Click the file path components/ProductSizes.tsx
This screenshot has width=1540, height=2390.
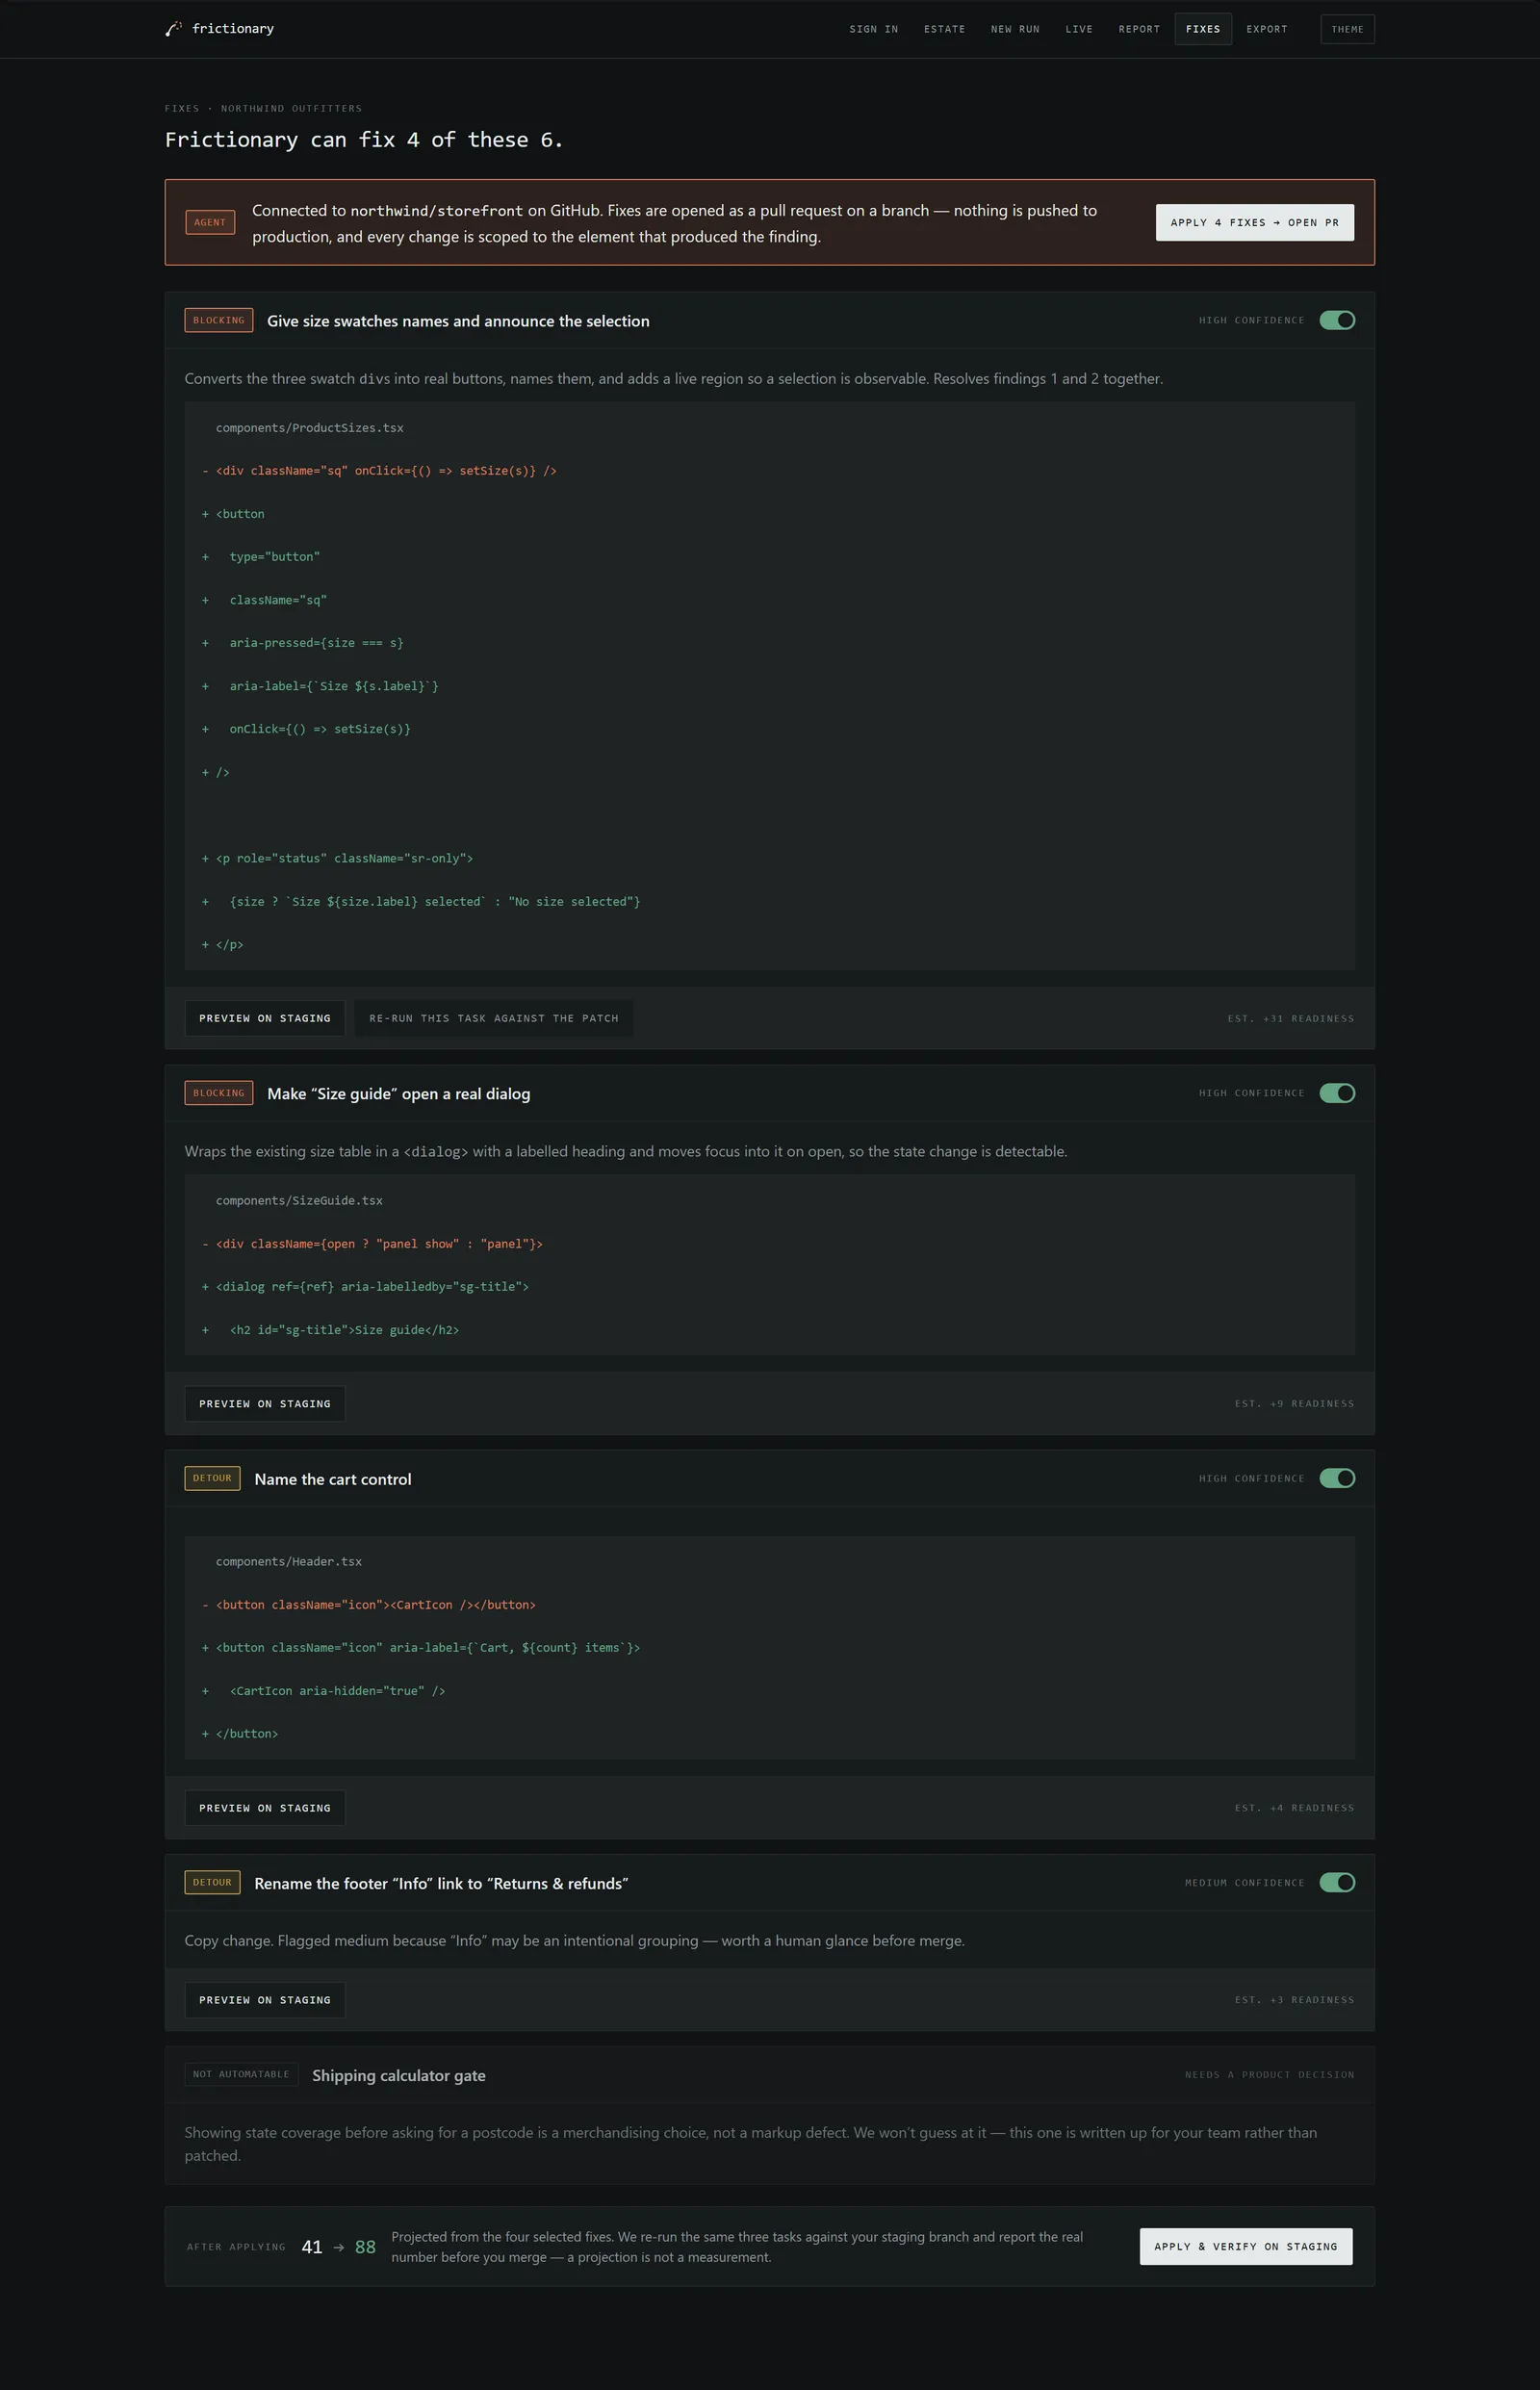310,428
